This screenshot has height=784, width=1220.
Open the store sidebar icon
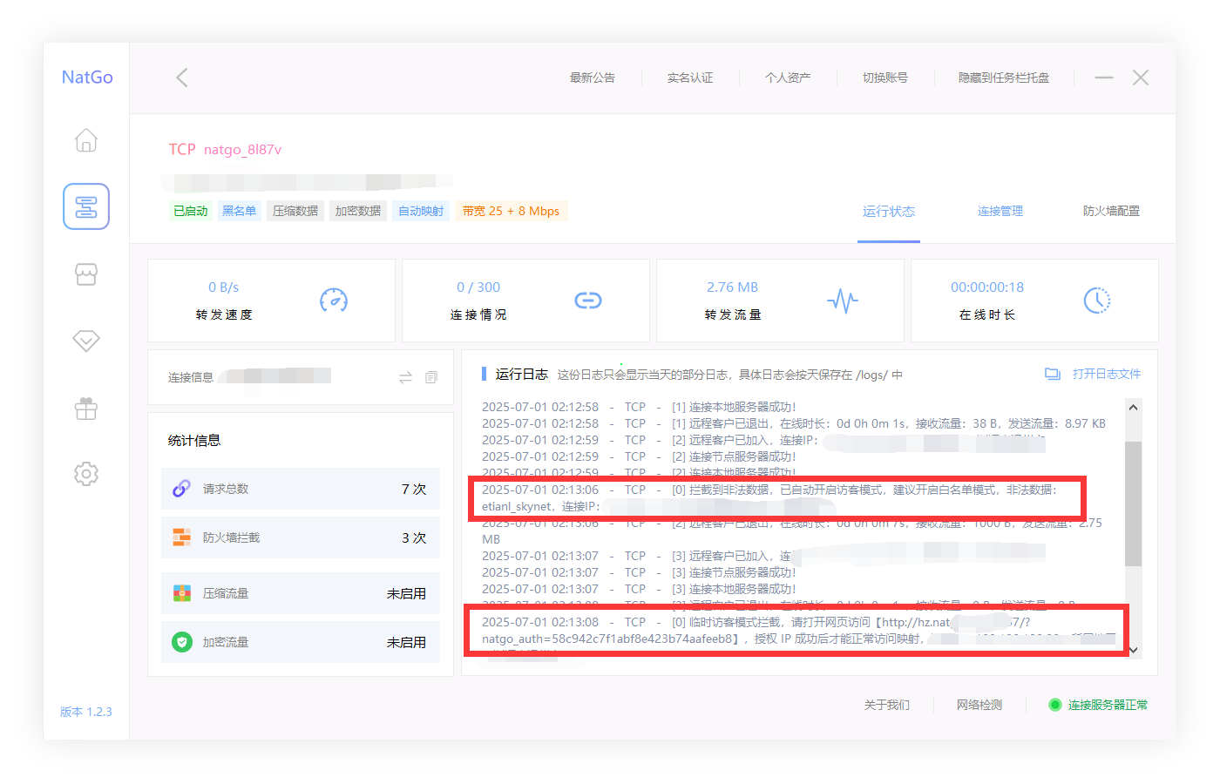[x=86, y=274]
